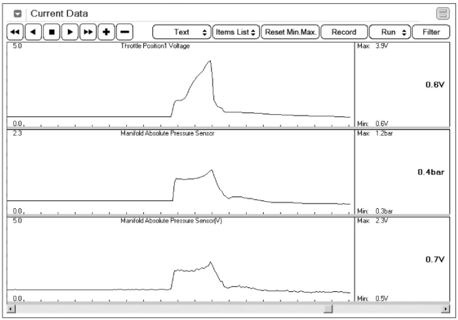Select the Throttle Position1 Voltage graph
The image size is (458, 320).
click(181, 84)
